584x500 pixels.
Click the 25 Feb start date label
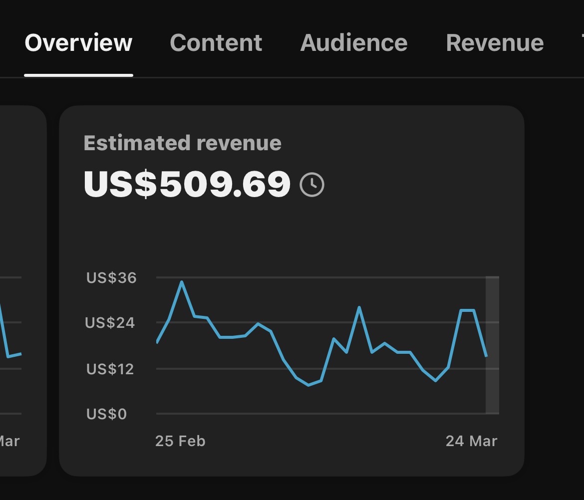pos(180,441)
